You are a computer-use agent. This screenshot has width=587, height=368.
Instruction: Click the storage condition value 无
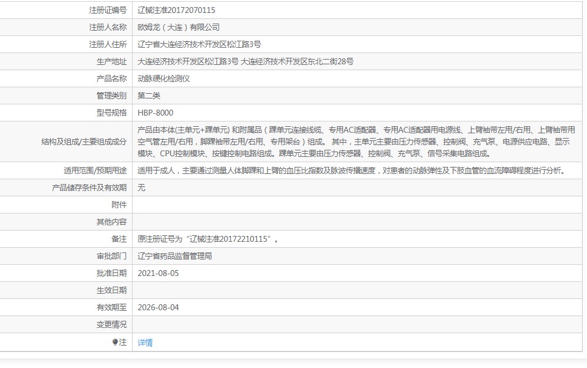tap(141, 188)
